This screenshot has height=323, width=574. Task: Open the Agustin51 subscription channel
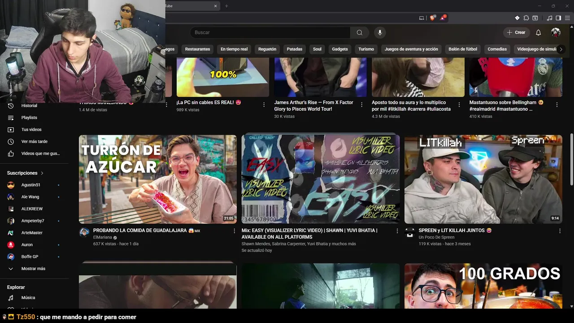tap(34, 185)
